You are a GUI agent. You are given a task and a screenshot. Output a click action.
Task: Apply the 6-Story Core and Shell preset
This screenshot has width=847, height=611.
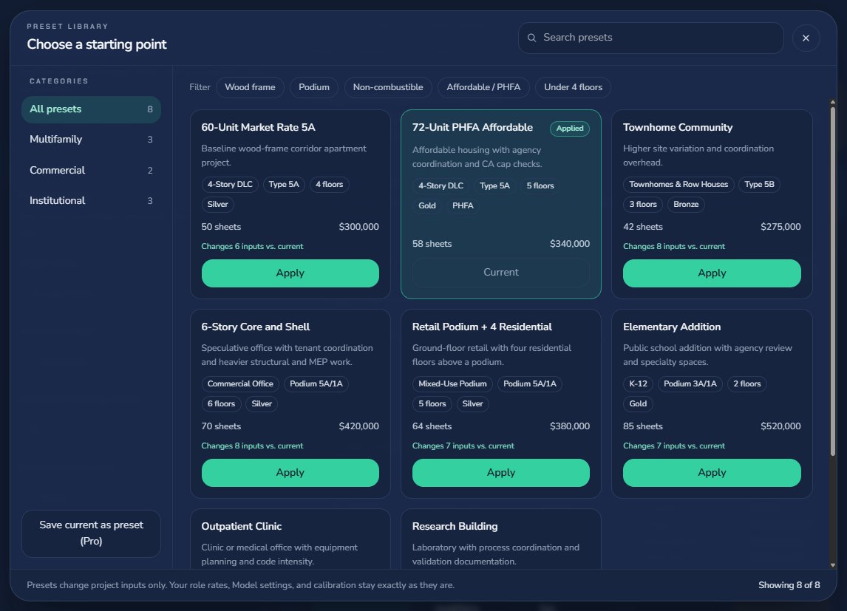290,473
